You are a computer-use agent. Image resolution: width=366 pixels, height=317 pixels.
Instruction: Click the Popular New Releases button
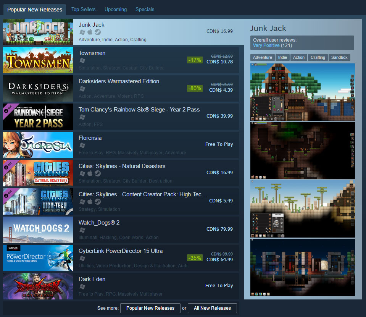tap(150, 308)
